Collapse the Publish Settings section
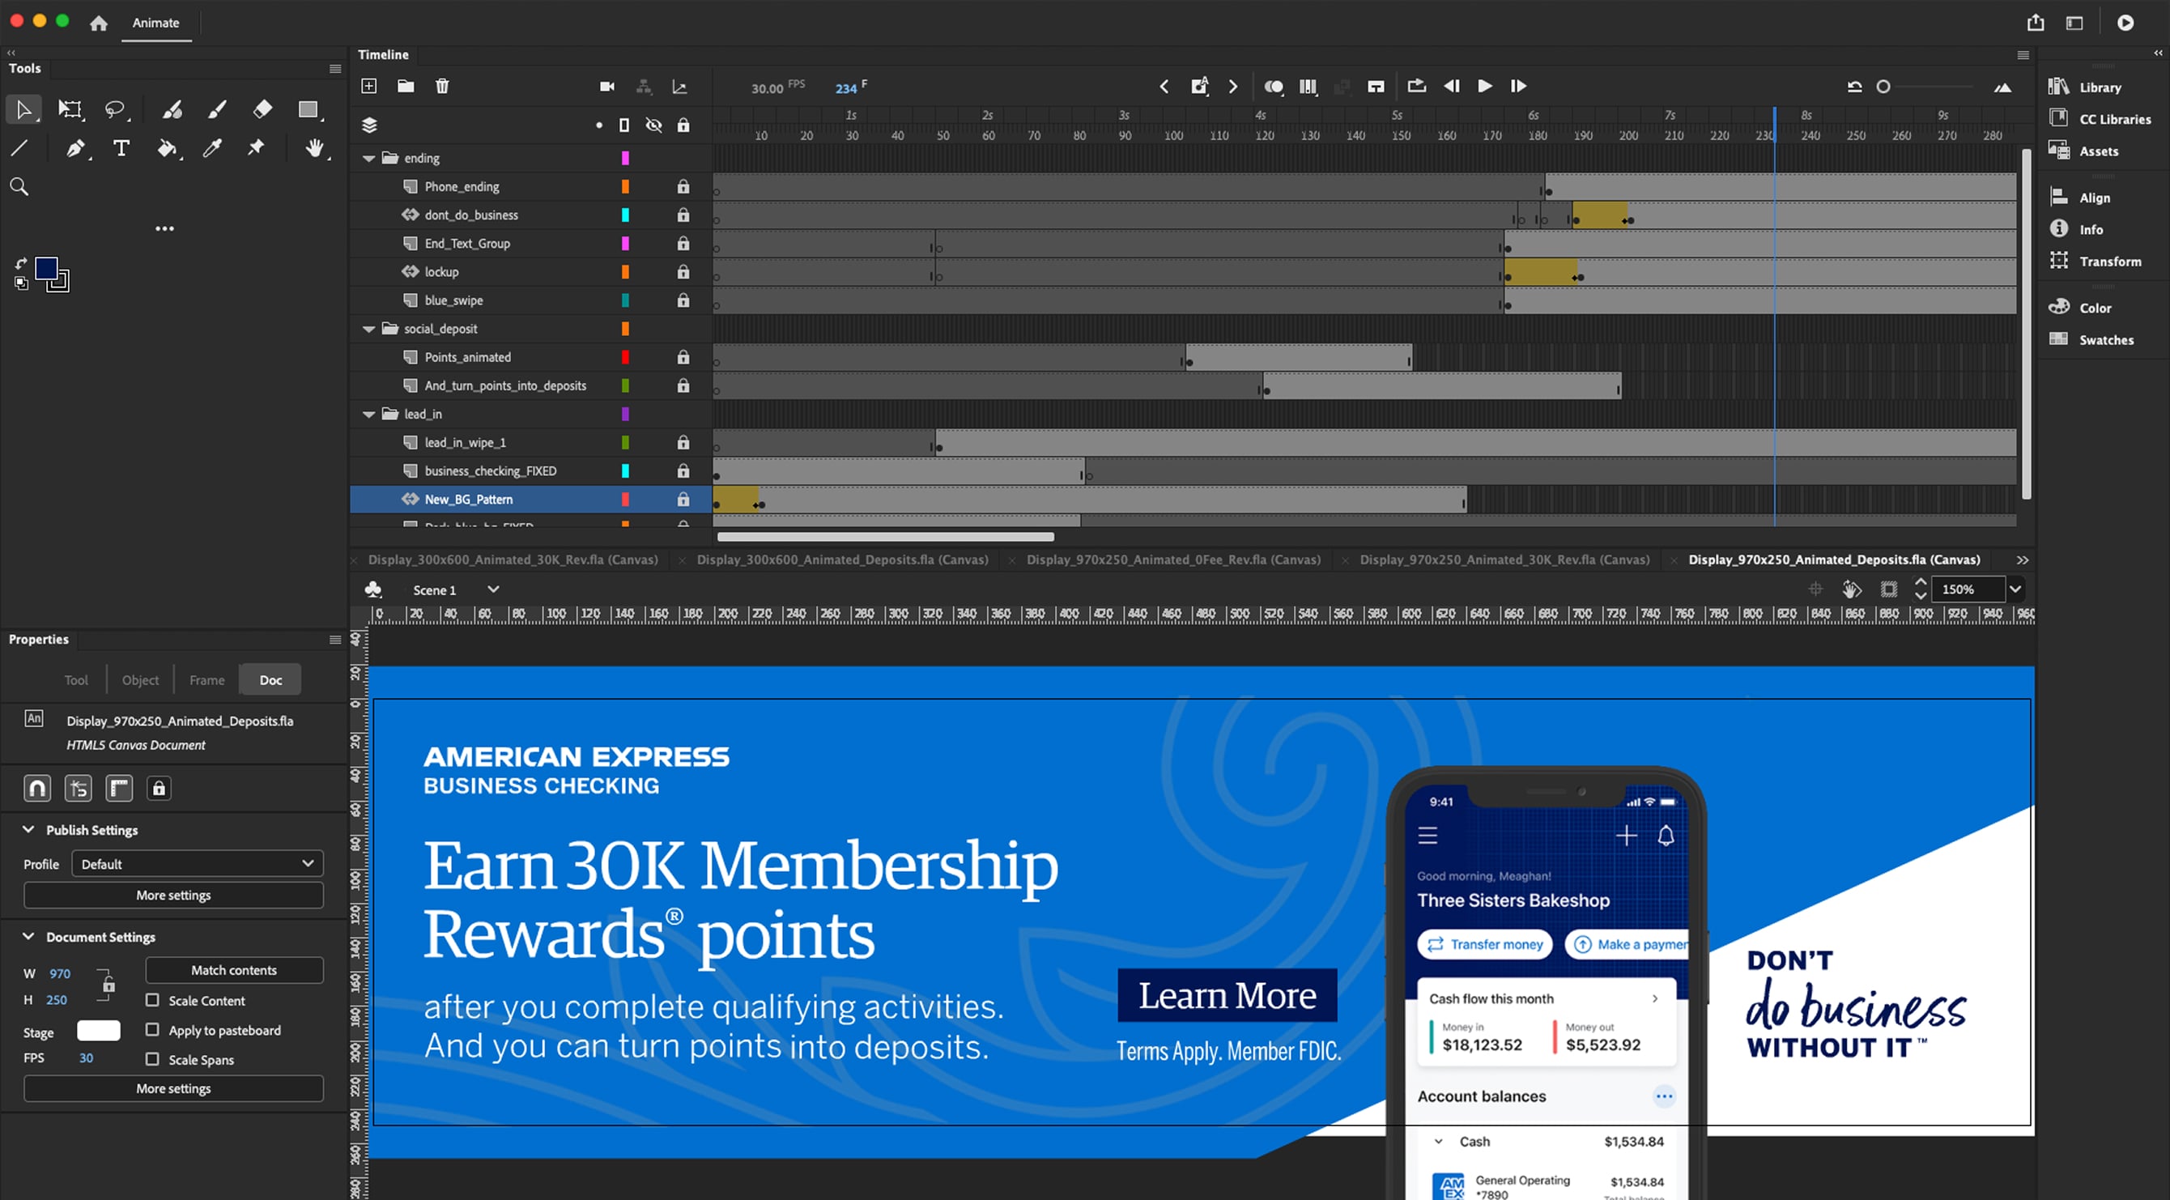2170x1200 pixels. click(x=28, y=829)
